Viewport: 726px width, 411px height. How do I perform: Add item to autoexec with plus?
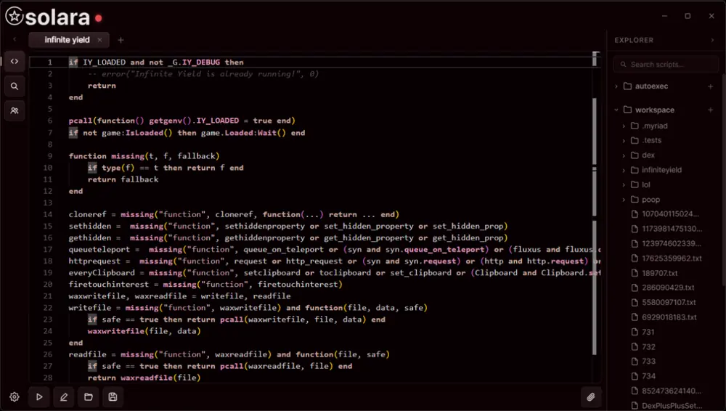pyautogui.click(x=711, y=86)
